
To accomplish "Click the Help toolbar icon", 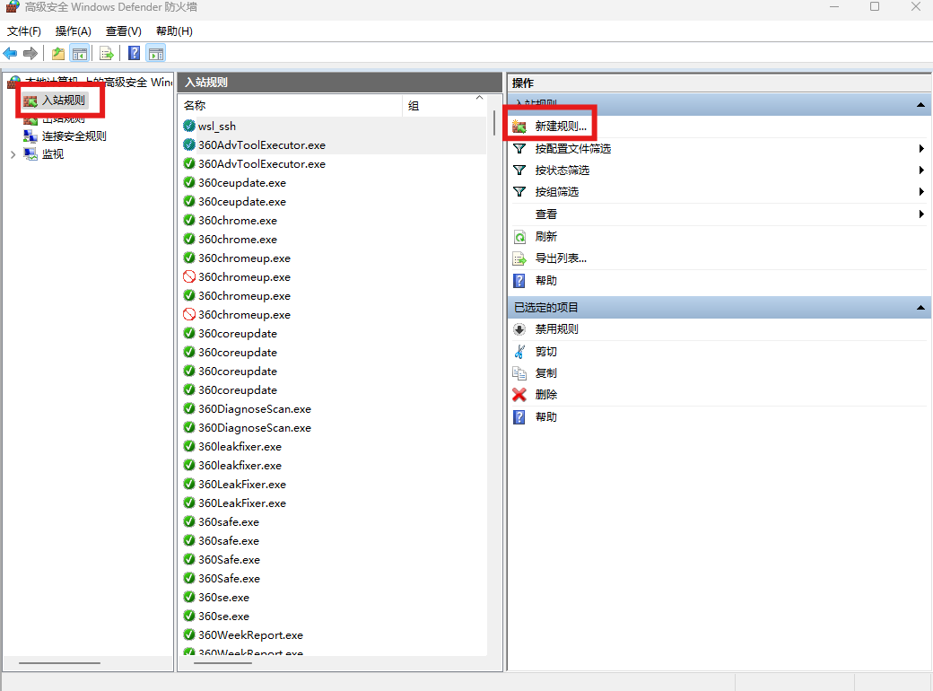I will click(x=135, y=54).
